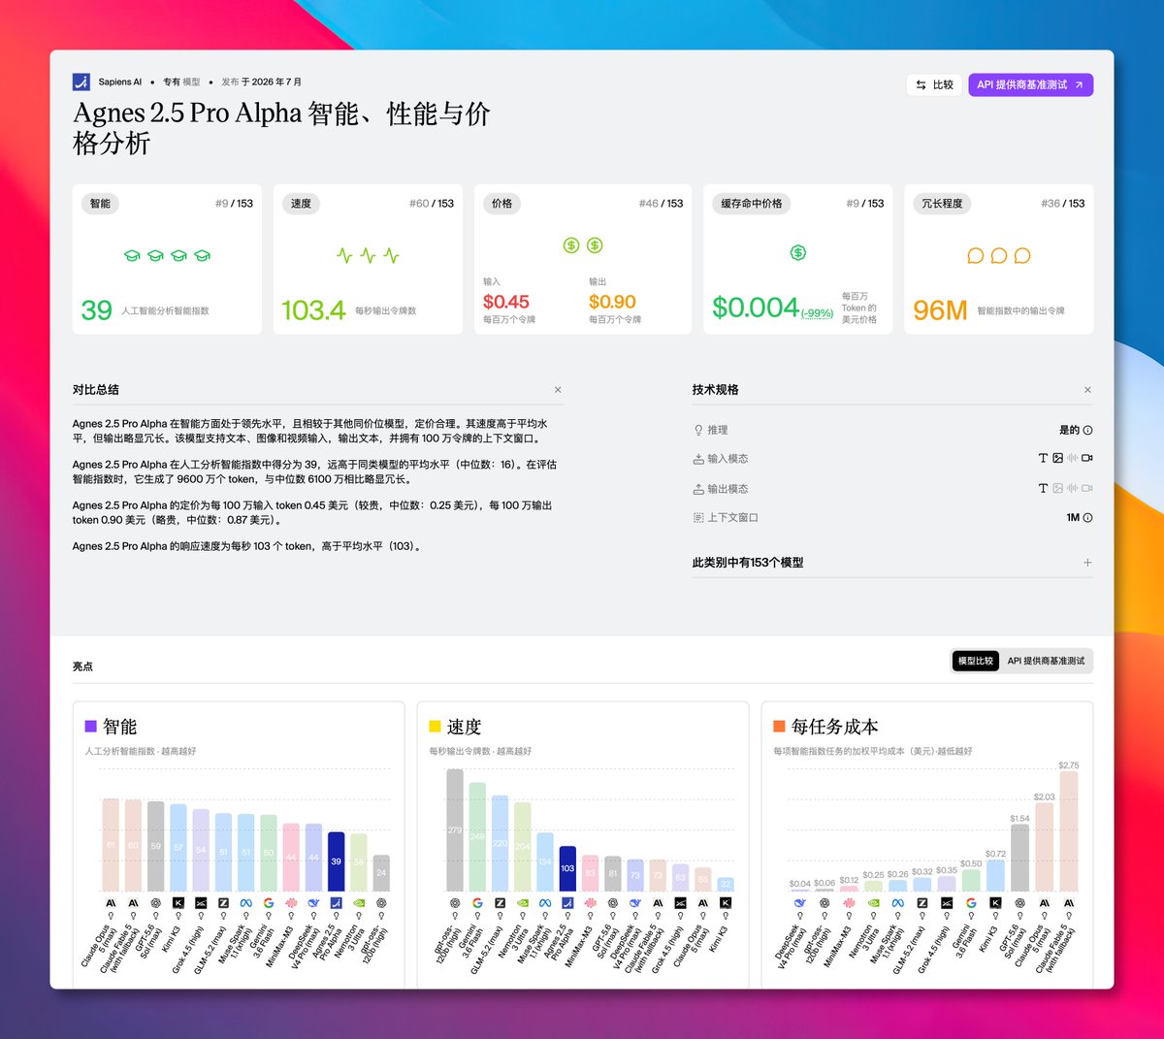Select the 速度 metric badge
The height and width of the screenshot is (1039, 1164).
point(302,204)
